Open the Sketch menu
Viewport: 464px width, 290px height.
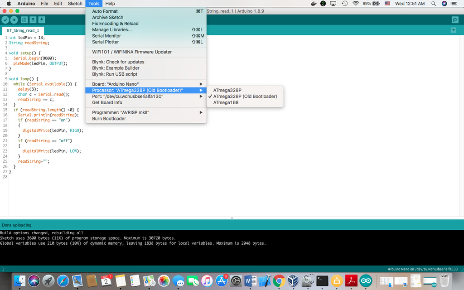pyautogui.click(x=75, y=4)
